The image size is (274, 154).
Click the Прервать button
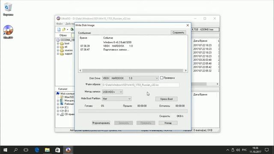146,123
